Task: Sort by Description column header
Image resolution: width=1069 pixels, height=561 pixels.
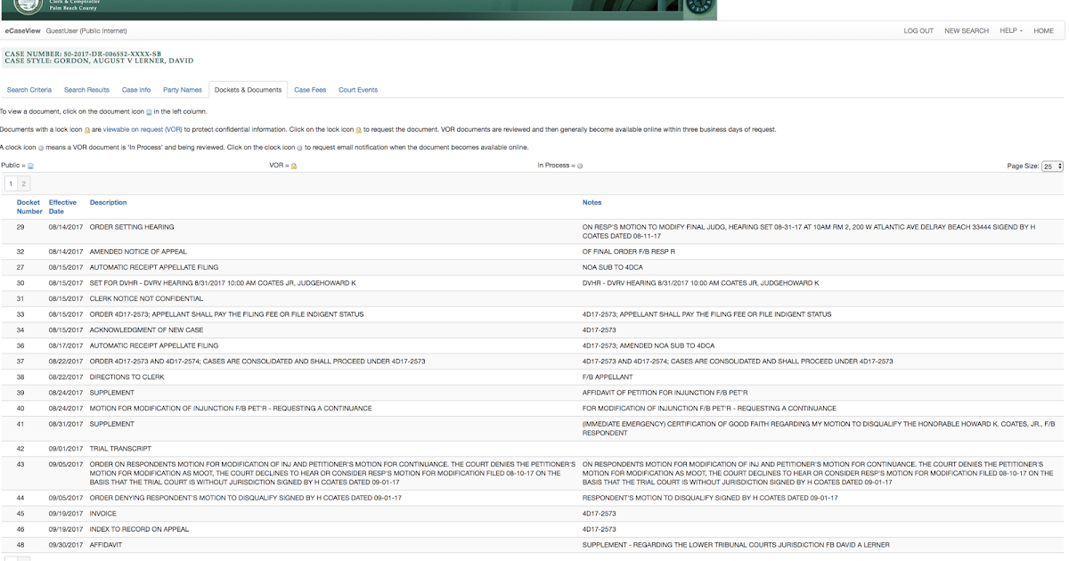Action: [x=109, y=203]
